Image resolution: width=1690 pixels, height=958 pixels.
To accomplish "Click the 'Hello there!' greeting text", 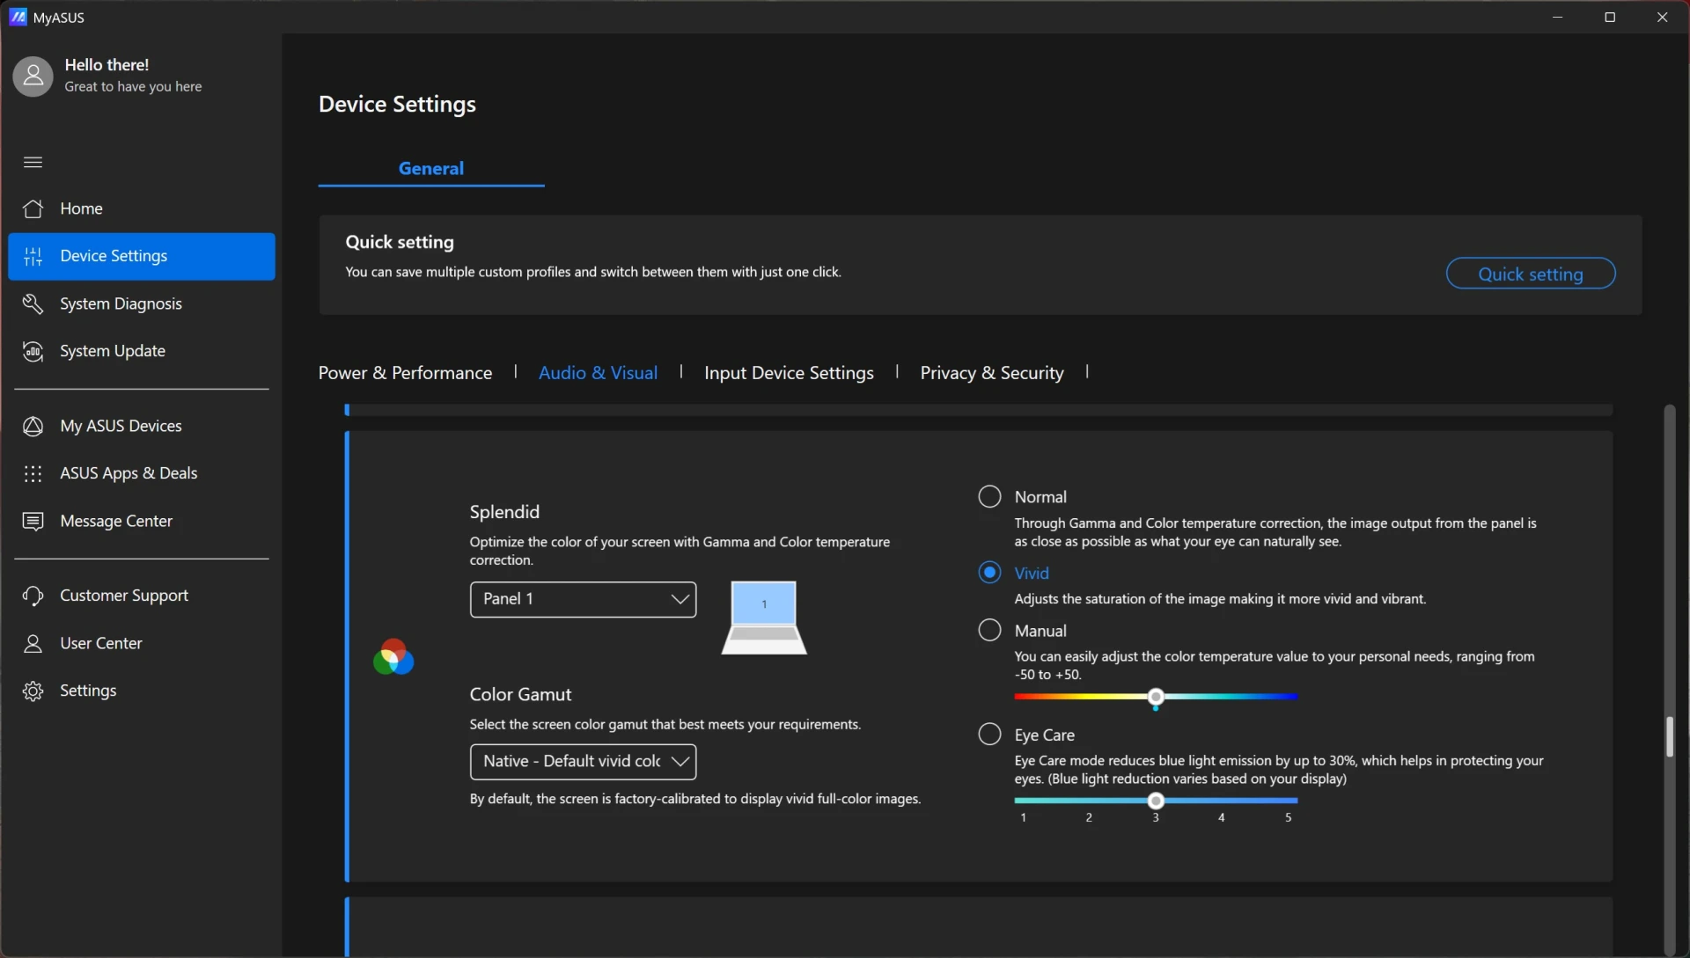I will point(107,65).
